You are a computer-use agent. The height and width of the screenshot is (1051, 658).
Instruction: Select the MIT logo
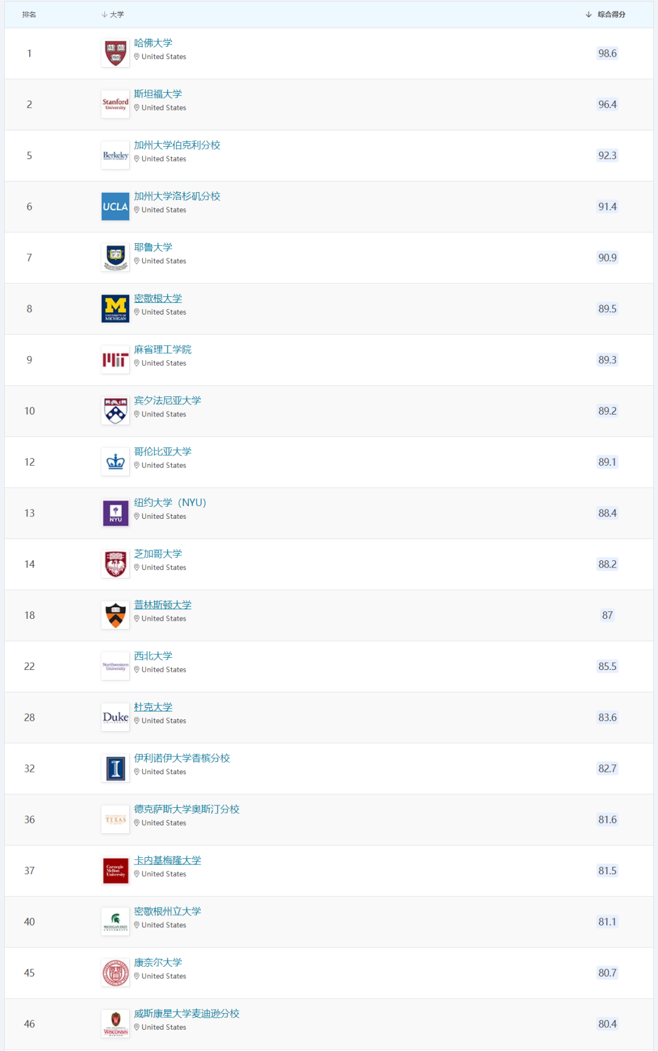[115, 360]
